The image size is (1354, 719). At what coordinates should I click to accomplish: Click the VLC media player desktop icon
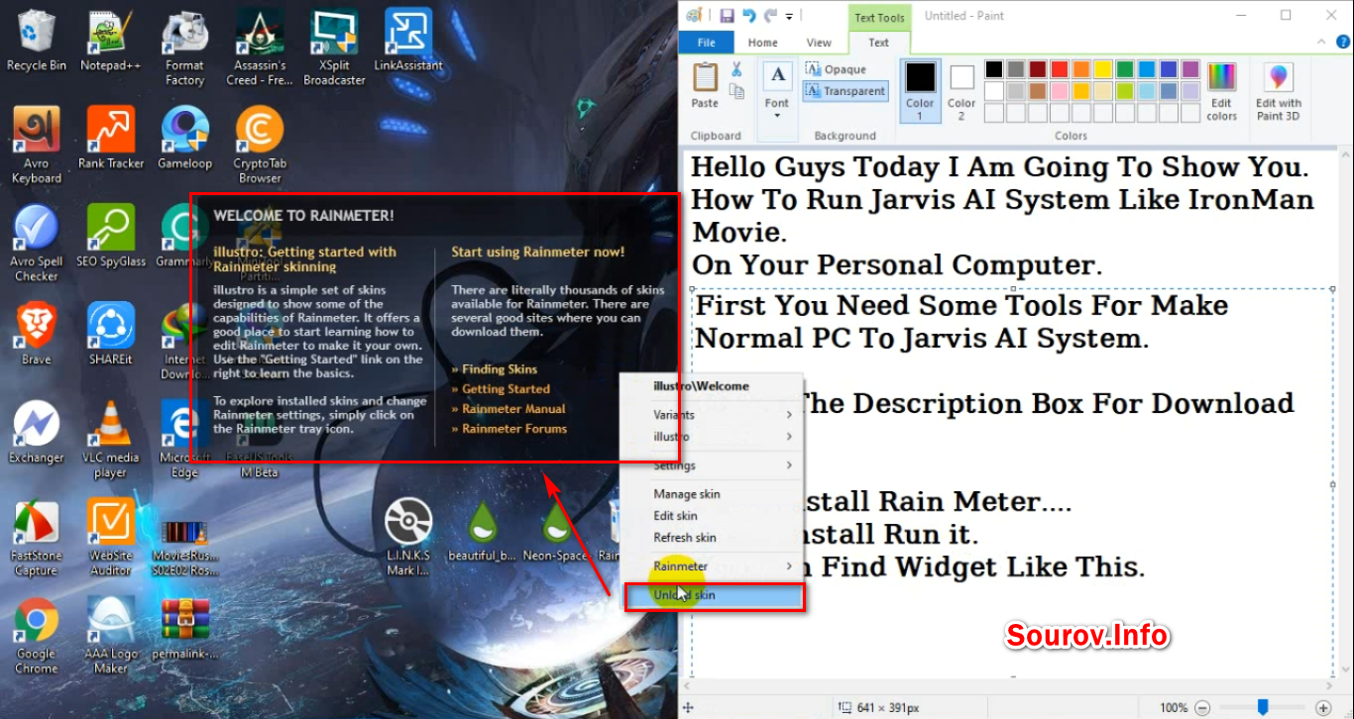111,440
